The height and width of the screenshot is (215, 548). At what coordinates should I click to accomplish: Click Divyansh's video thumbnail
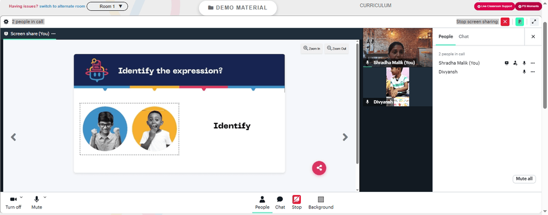(397, 87)
